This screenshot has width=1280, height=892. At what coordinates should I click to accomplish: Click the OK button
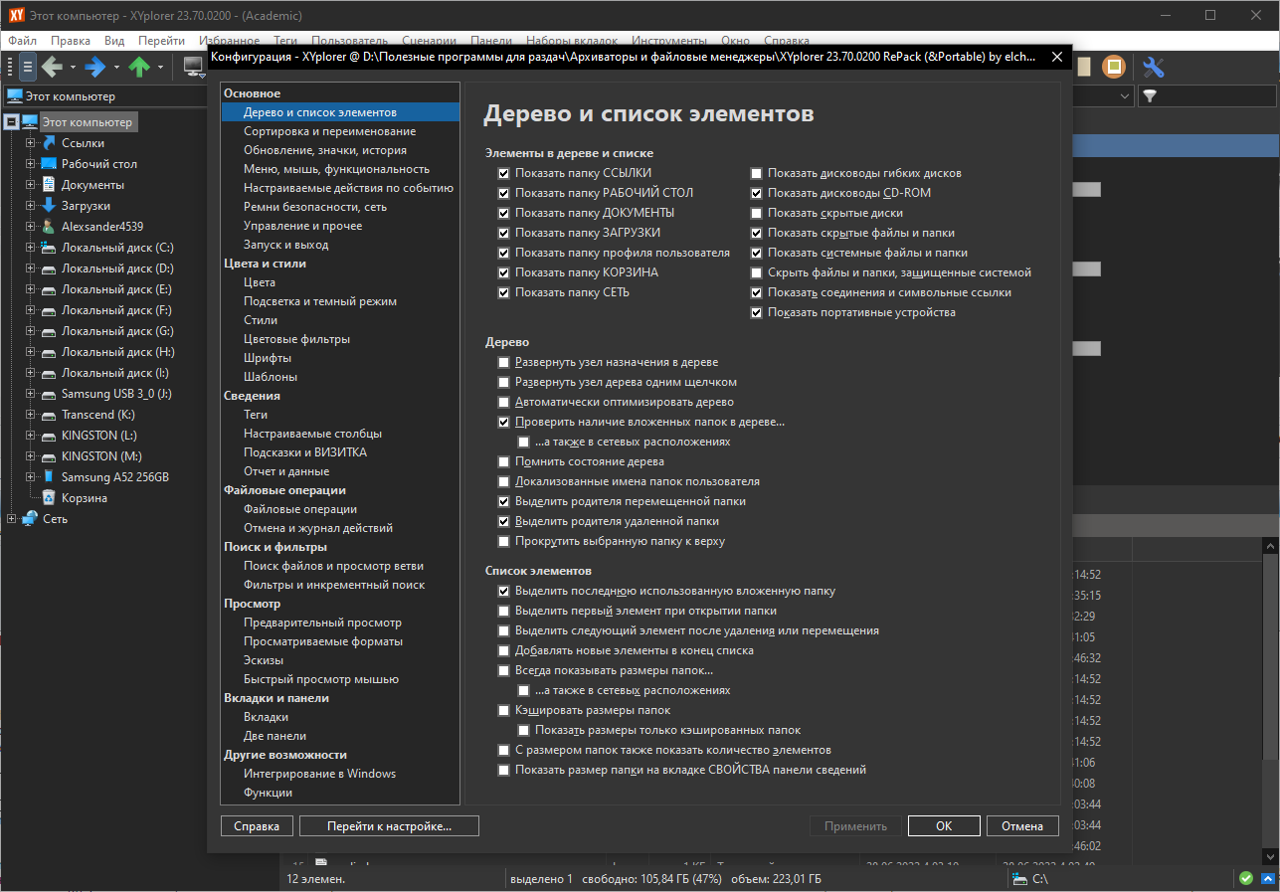(944, 826)
